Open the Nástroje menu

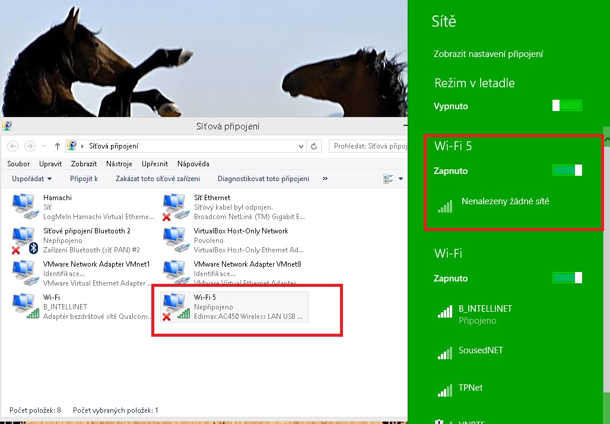point(119,164)
